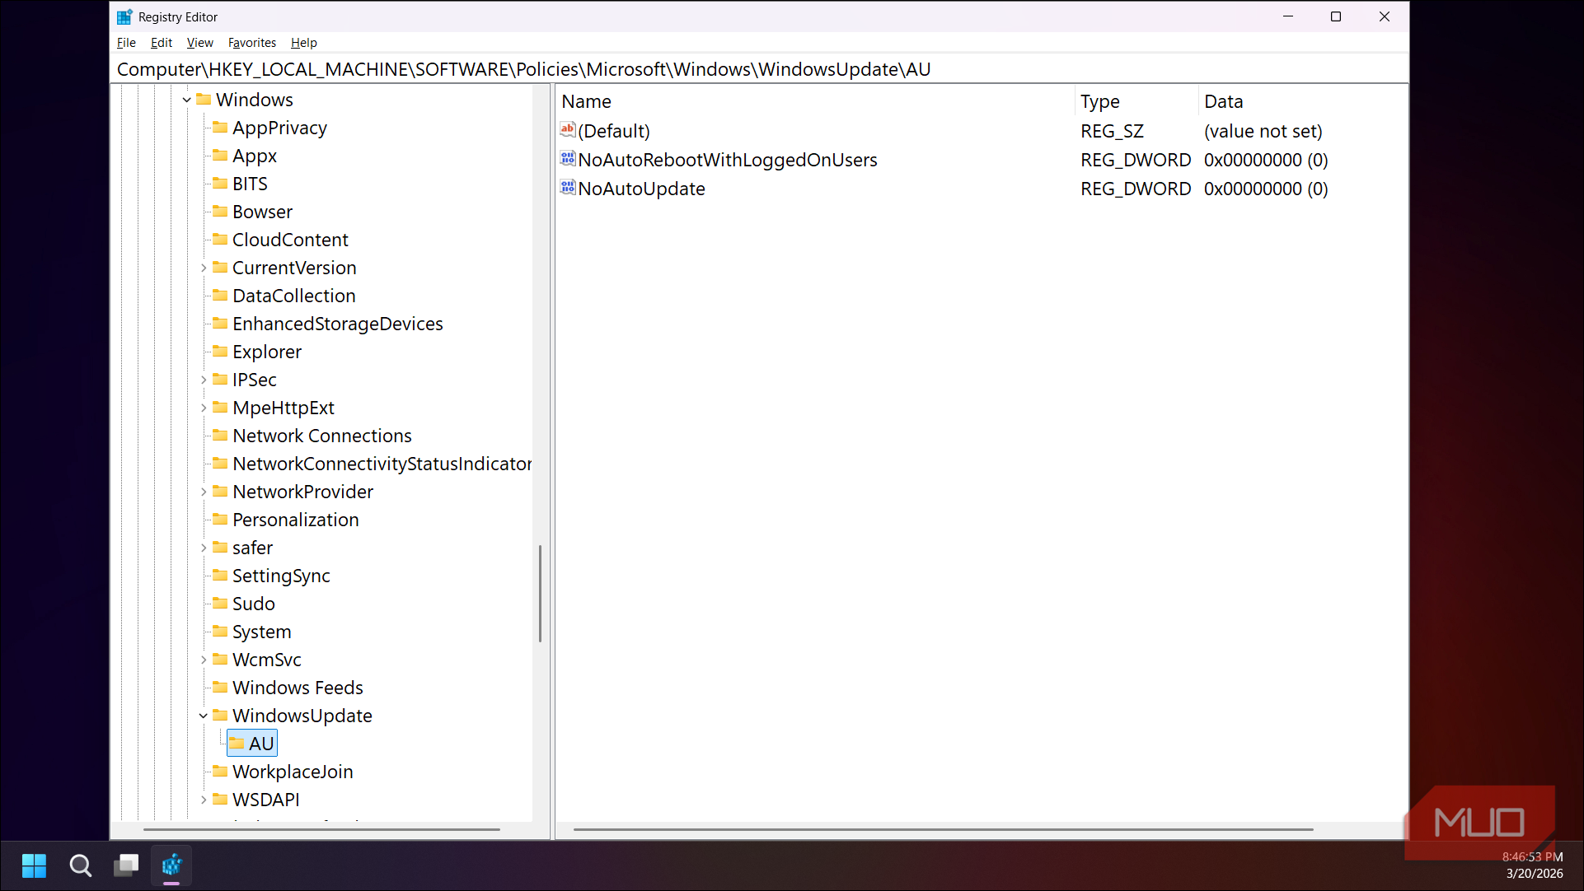Open taskbar Search

pos(80,865)
